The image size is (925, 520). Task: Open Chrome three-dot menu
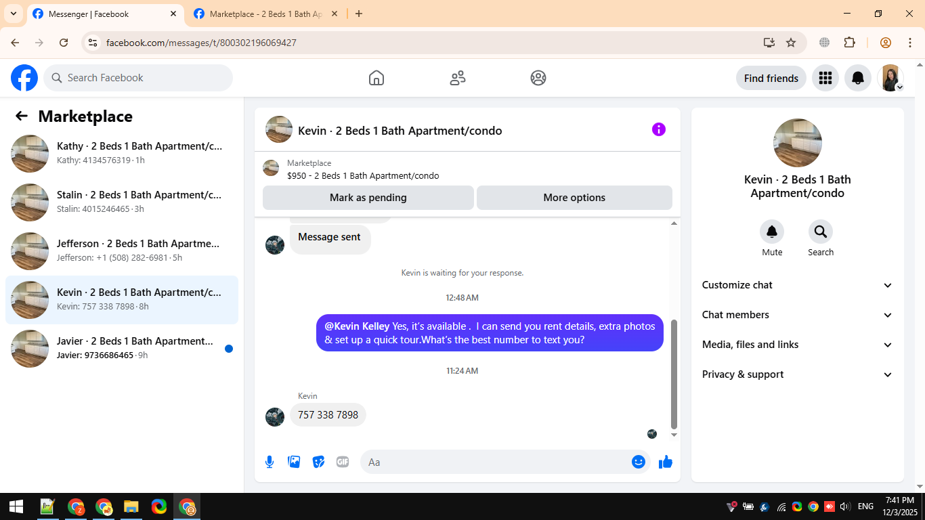pos(910,43)
